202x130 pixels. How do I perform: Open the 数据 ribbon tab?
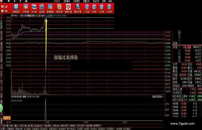(67, 1)
